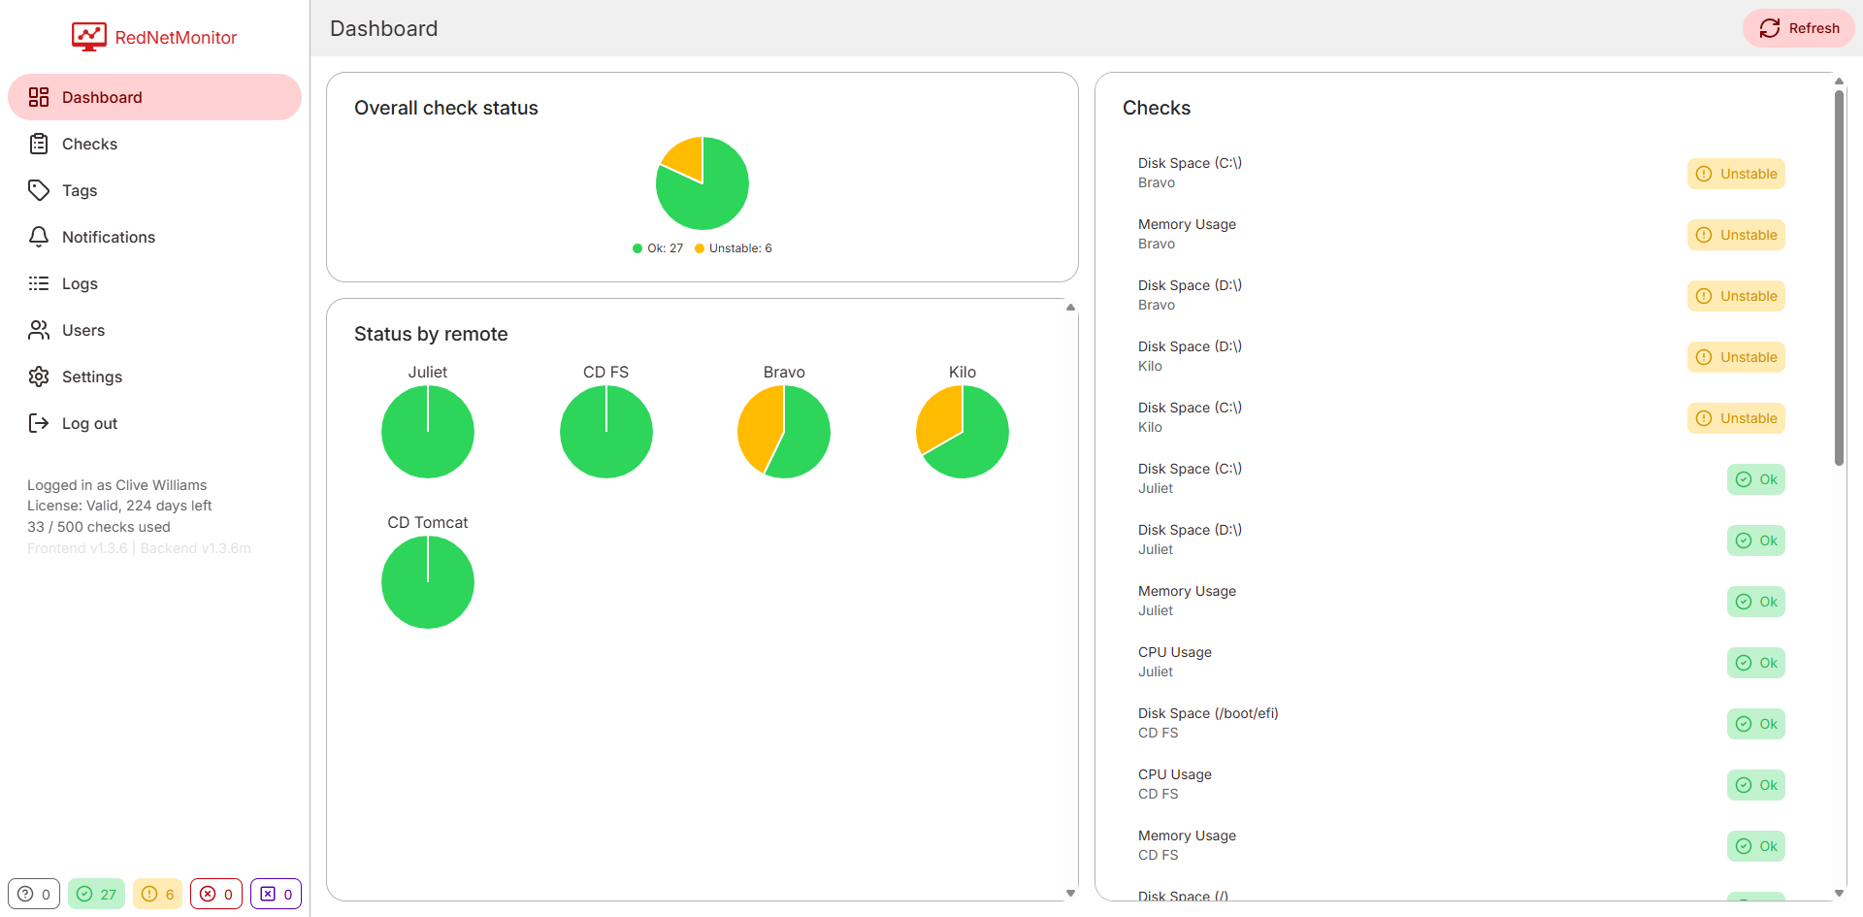Open Settings from sidebar
The height and width of the screenshot is (917, 1863).
(x=154, y=377)
